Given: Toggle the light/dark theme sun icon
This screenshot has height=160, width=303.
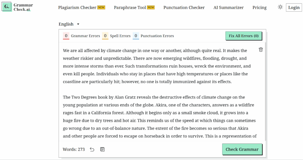Looking at the screenshot, I should pyautogui.click(x=280, y=7).
